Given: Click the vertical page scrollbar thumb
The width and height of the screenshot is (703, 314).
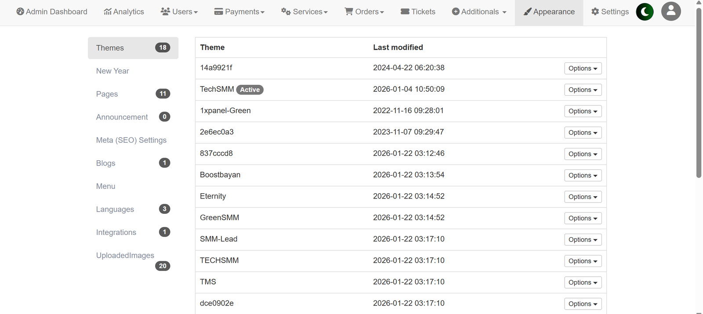Looking at the screenshot, I should point(699,92).
